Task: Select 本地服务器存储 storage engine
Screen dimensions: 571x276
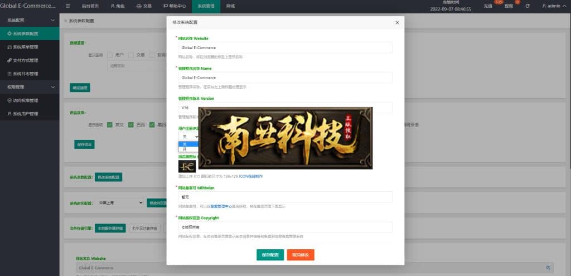Action: (110, 228)
